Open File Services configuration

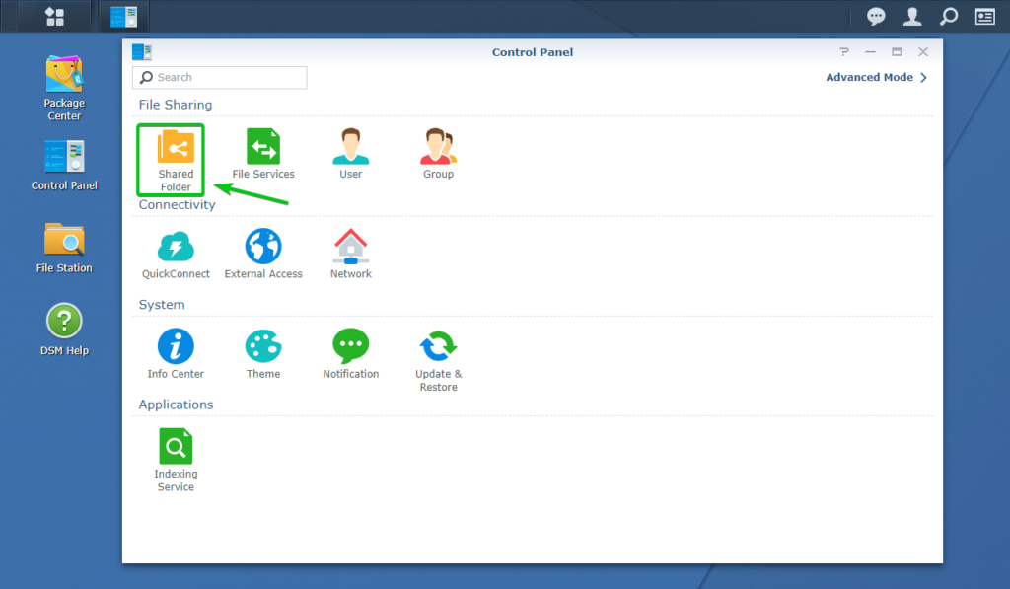[263, 148]
